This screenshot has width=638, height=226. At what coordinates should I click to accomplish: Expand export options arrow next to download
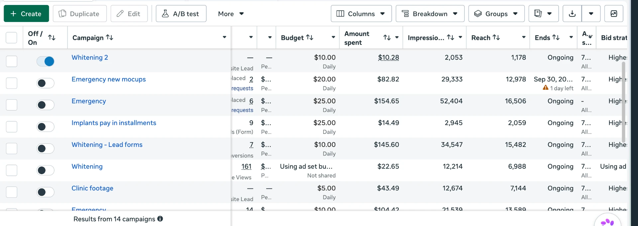(591, 14)
